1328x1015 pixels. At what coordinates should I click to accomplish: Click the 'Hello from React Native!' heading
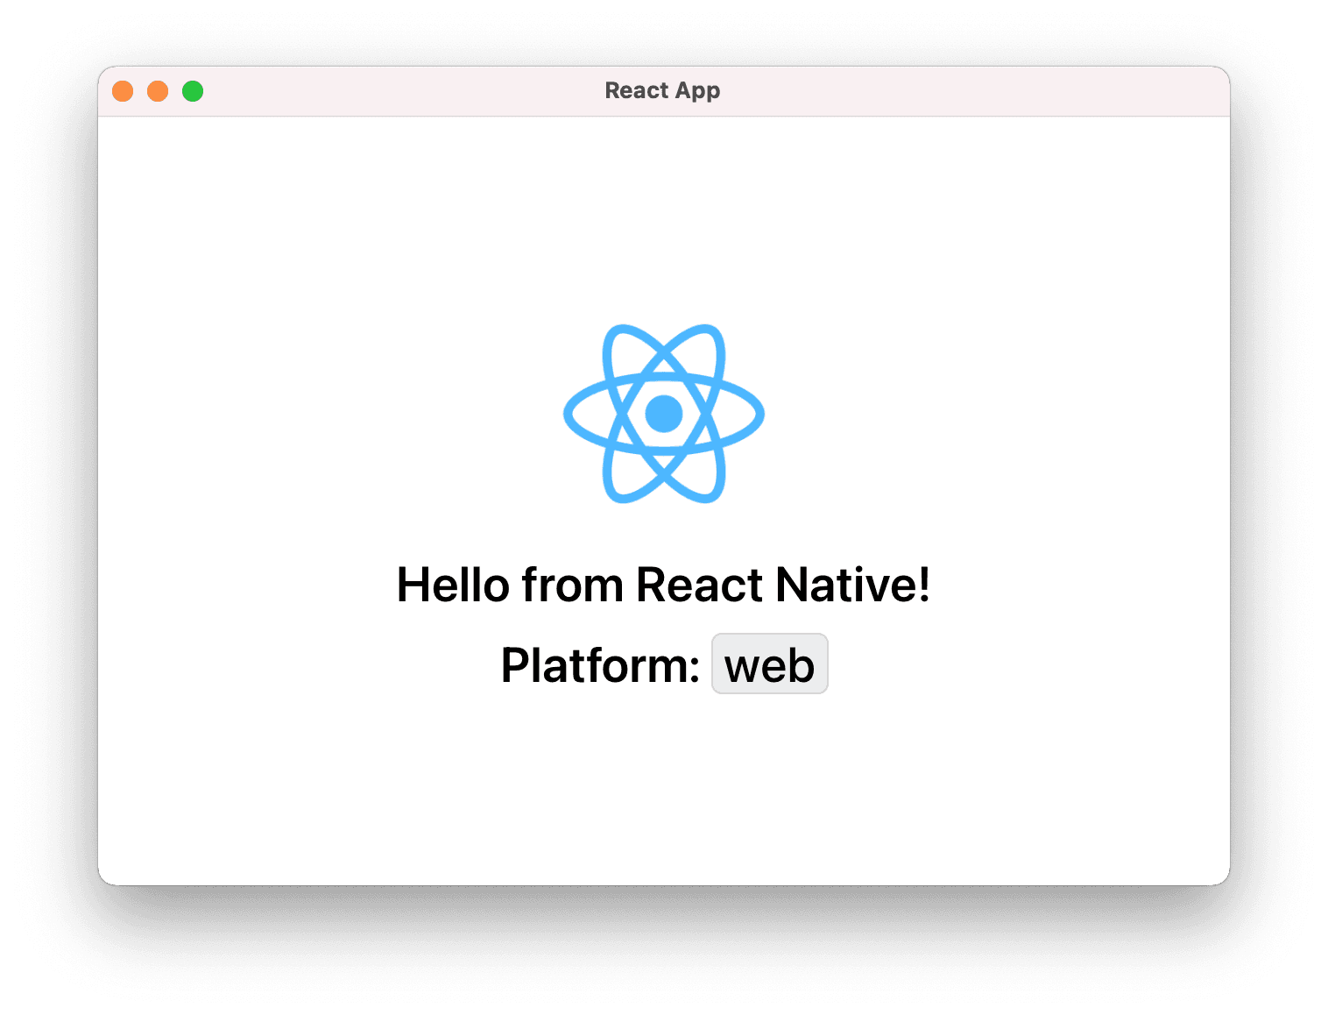(x=663, y=585)
